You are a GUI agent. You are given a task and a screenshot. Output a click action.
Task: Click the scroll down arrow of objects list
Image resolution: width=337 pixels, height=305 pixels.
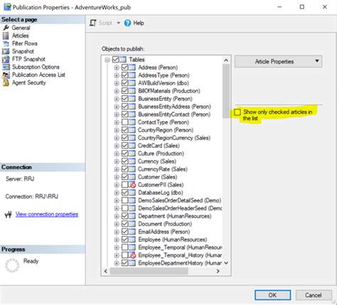[x=226, y=263]
